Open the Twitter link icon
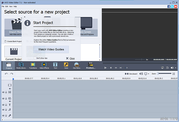 coord(172,7)
